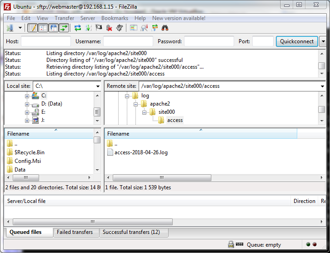Open the Server menu
This screenshot has width=330, height=253.
pyautogui.click(x=88, y=18)
